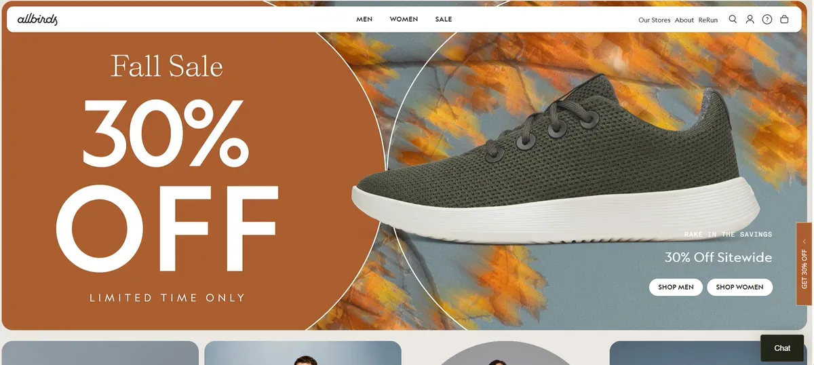814x365 pixels.
Task: Visit the Our Stores link
Action: click(654, 20)
